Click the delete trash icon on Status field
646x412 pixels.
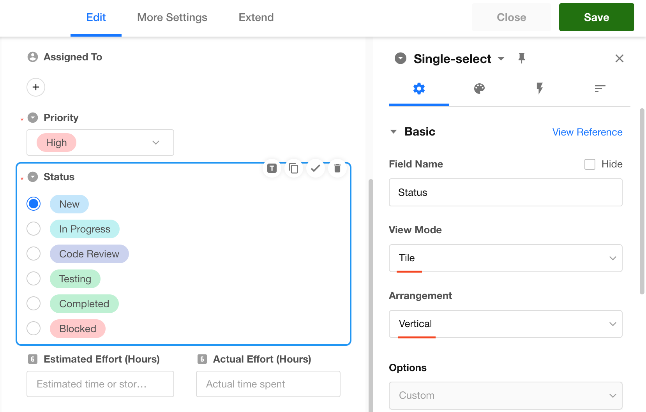click(337, 168)
